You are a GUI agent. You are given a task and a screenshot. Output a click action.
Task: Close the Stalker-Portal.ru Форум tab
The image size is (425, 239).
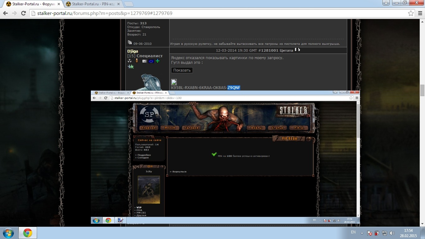click(x=59, y=4)
